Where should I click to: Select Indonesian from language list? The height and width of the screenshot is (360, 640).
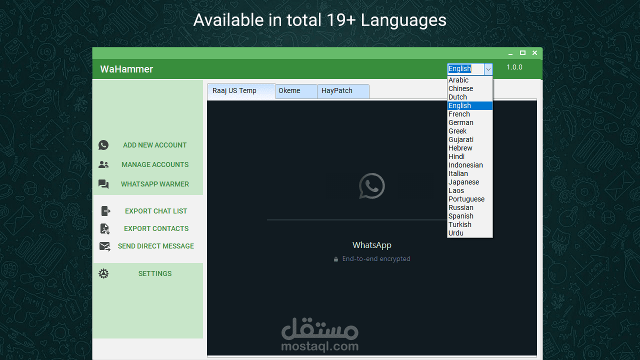pyautogui.click(x=470, y=165)
